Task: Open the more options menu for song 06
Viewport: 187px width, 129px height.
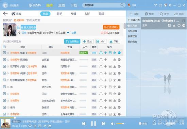Action: coord(119,87)
